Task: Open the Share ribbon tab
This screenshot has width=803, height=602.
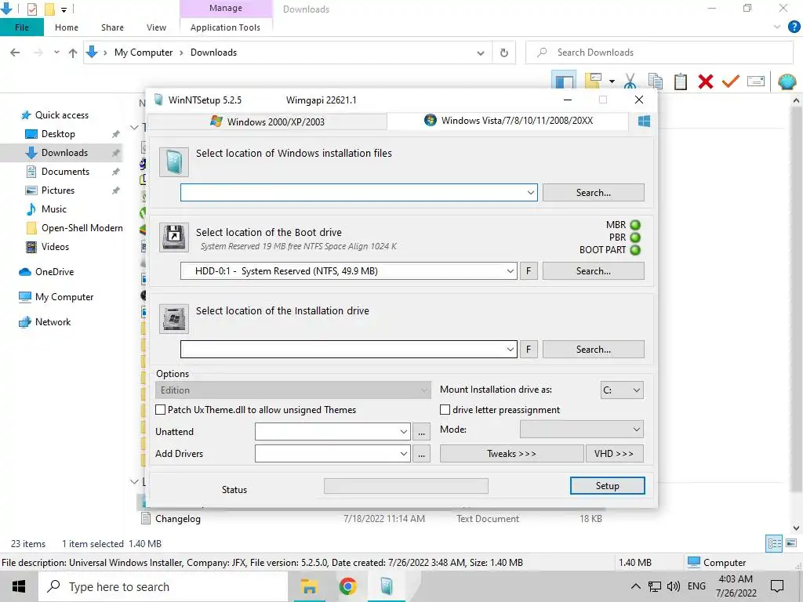Action: [x=112, y=27]
